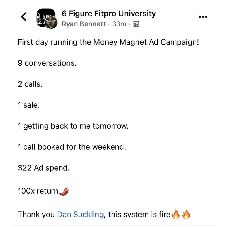227x227 pixels.
Task: Click the group members privacy icon
Action: (136, 24)
